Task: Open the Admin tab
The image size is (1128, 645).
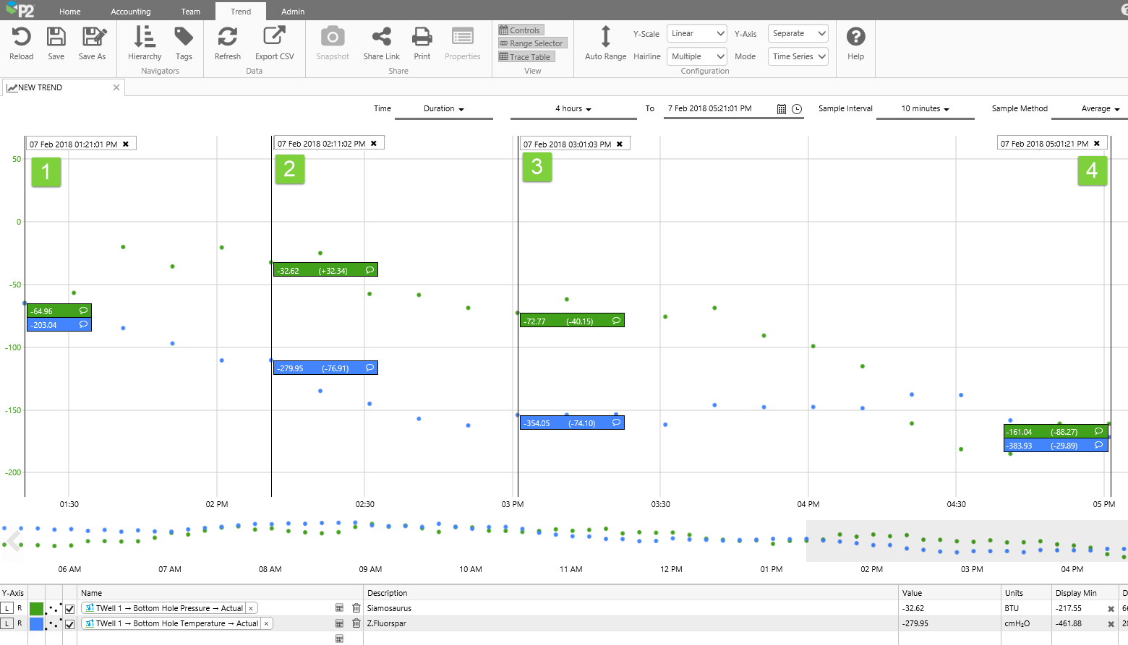Action: pos(293,12)
